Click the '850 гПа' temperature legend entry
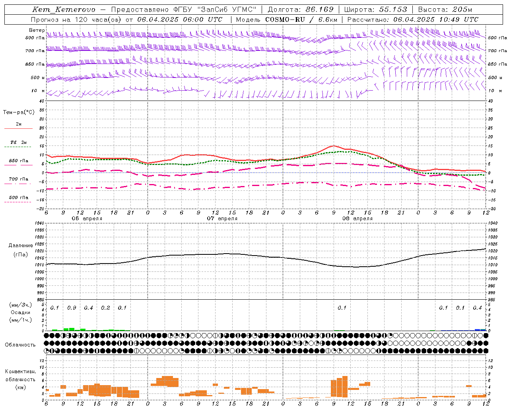Viewport: 509px width, 407px height. 19,161
